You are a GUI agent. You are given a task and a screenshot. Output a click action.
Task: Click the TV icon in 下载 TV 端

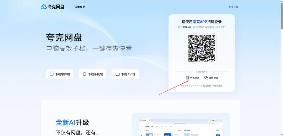pos(117,74)
